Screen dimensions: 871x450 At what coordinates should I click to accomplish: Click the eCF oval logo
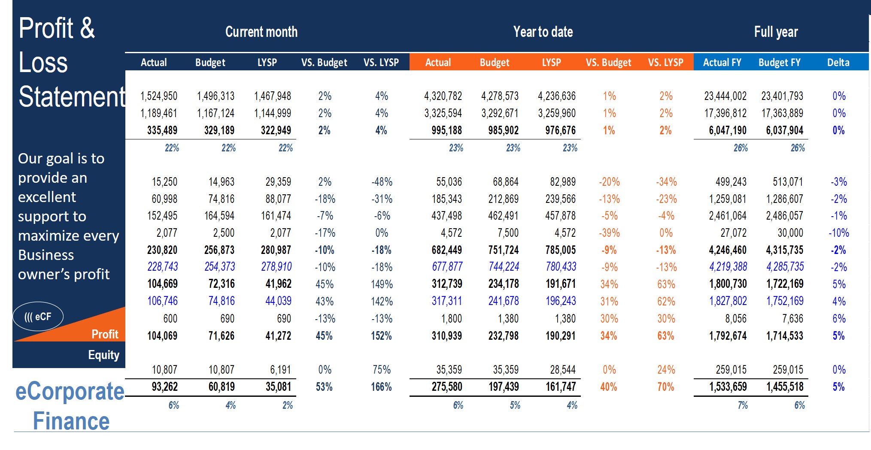(x=38, y=317)
